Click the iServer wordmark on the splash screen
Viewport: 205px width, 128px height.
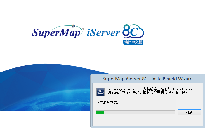pyautogui.click(x=103, y=33)
